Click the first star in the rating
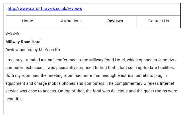The image size is (185, 117). click(x=7, y=34)
